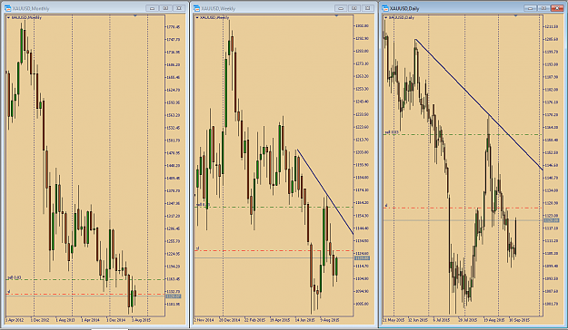Click the '1 Apr 2012' date on Monthly axis
568x330 pixels.
click(15, 319)
